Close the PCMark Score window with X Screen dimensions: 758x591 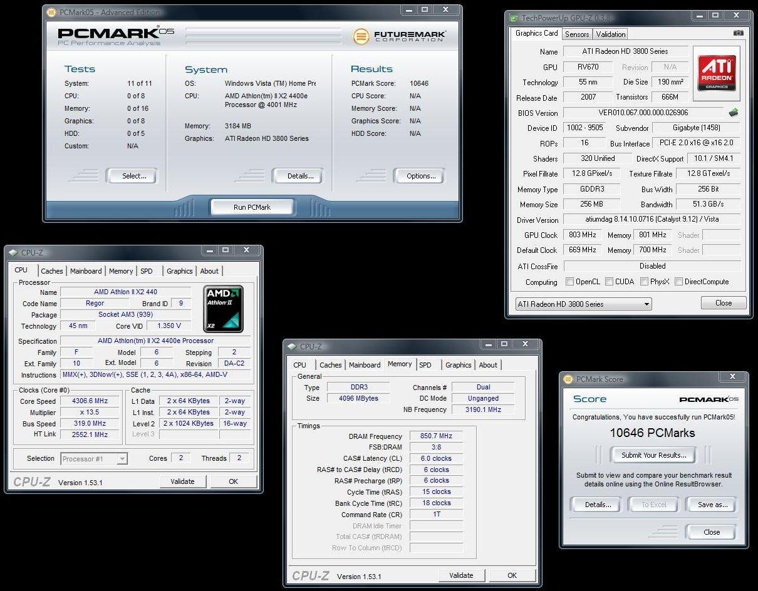pyautogui.click(x=732, y=377)
